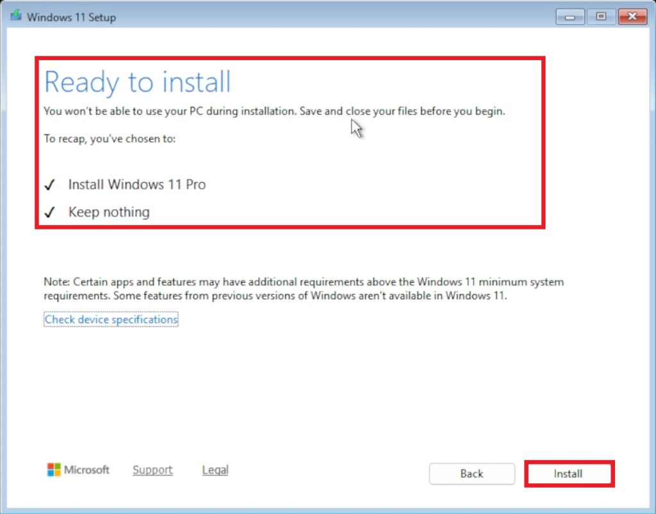656x514 pixels.
Task: Click the "Ready to install" heading
Action: (137, 83)
